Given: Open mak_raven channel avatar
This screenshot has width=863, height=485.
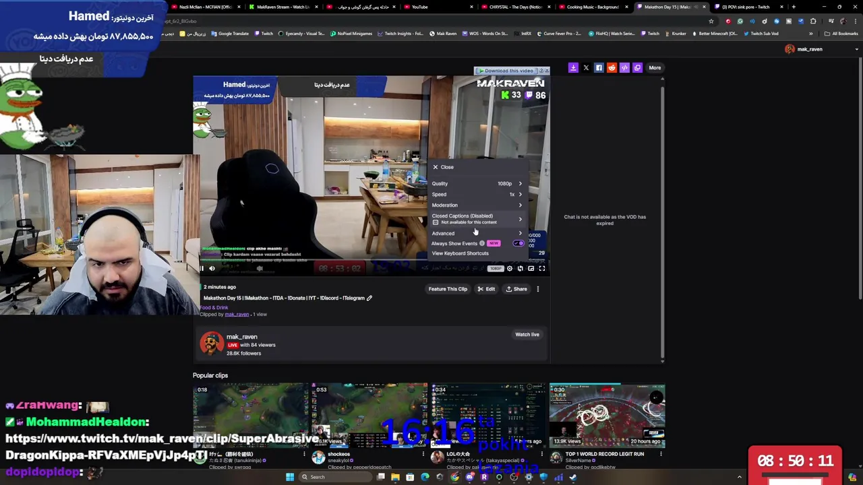Looking at the screenshot, I should [211, 344].
